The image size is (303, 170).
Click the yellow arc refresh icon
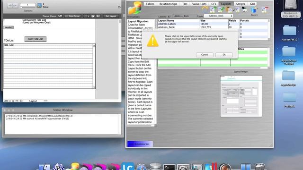click(x=205, y=9)
